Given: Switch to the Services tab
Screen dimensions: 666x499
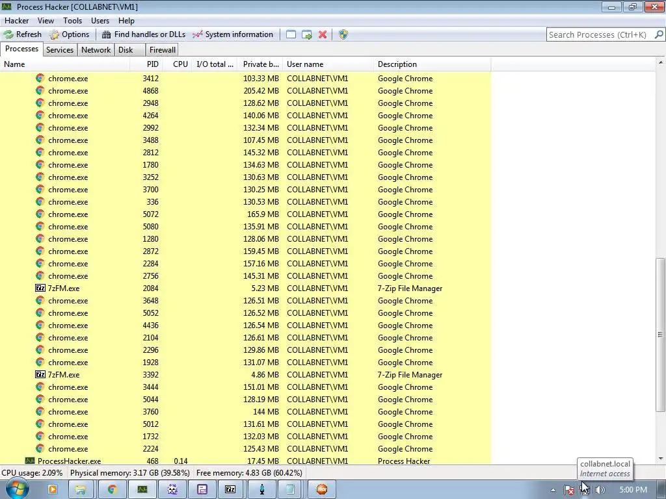Looking at the screenshot, I should (59, 49).
